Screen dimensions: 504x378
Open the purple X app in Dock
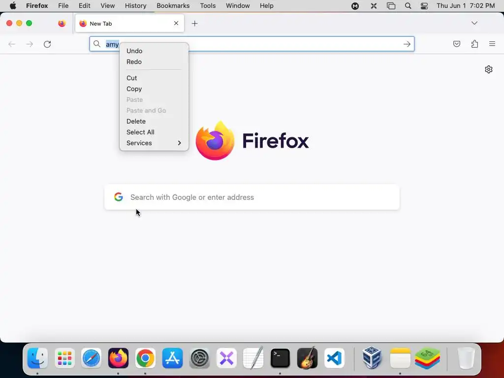(x=226, y=358)
